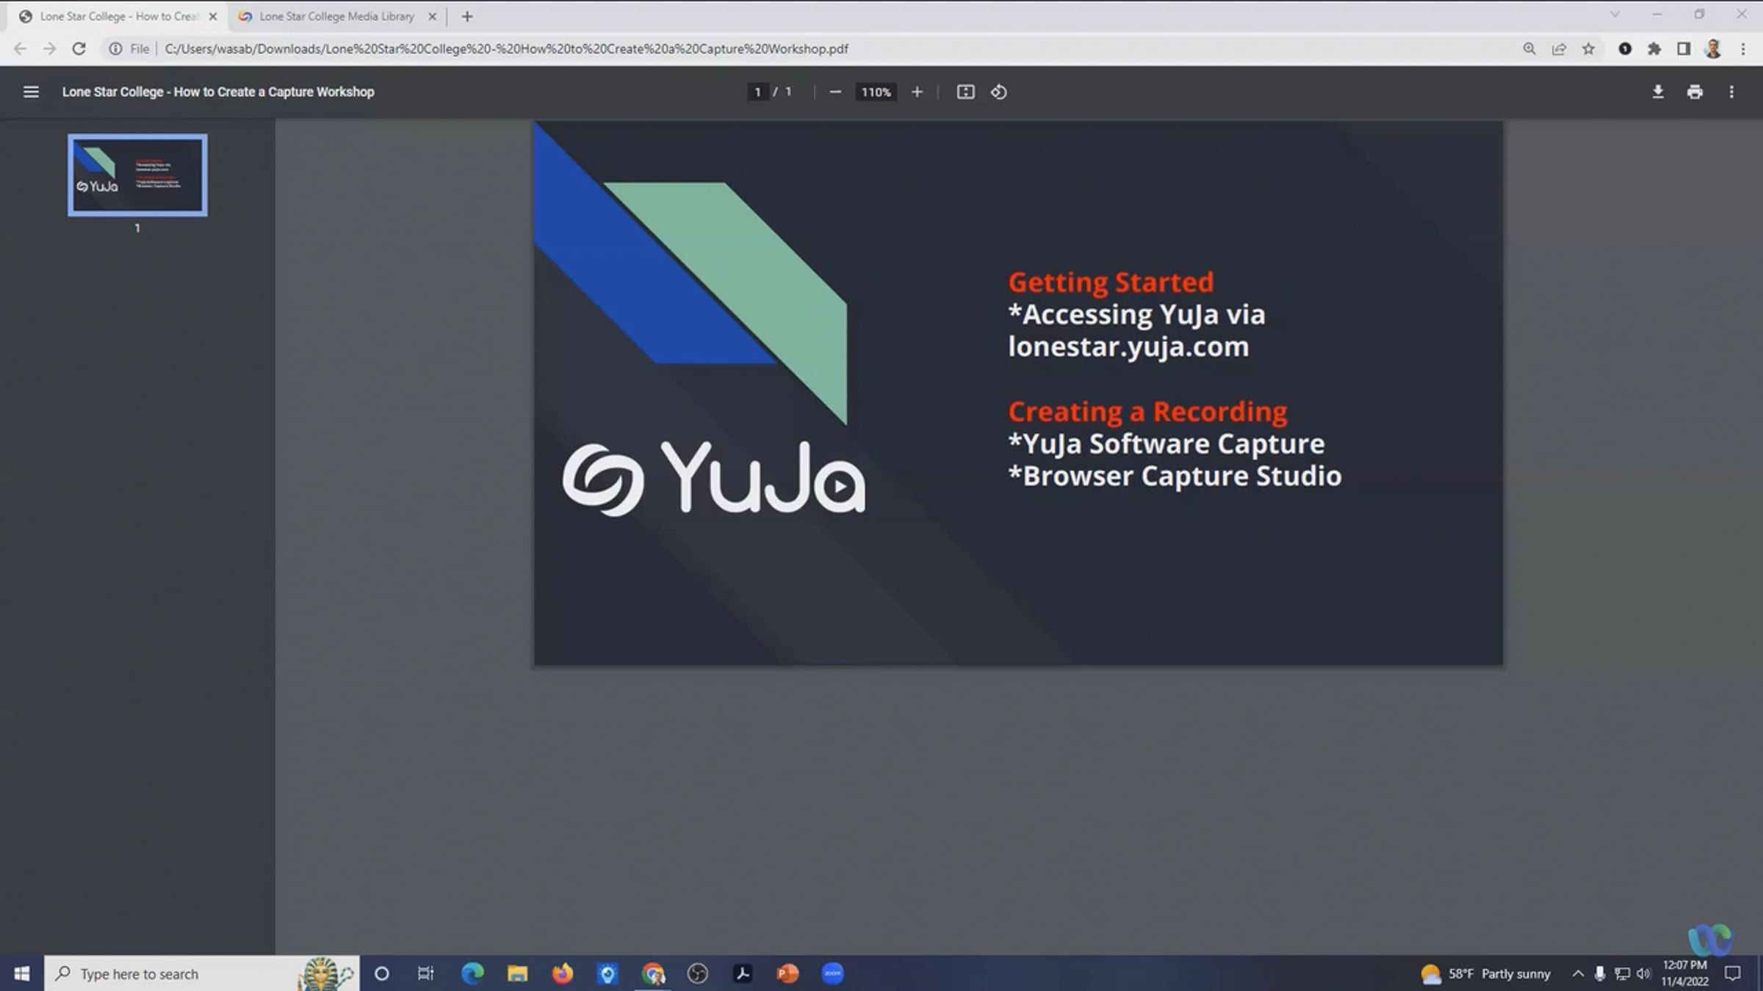Click the lonestar.yuja.com text in the slide
The image size is (1763, 991).
[x=1128, y=346]
